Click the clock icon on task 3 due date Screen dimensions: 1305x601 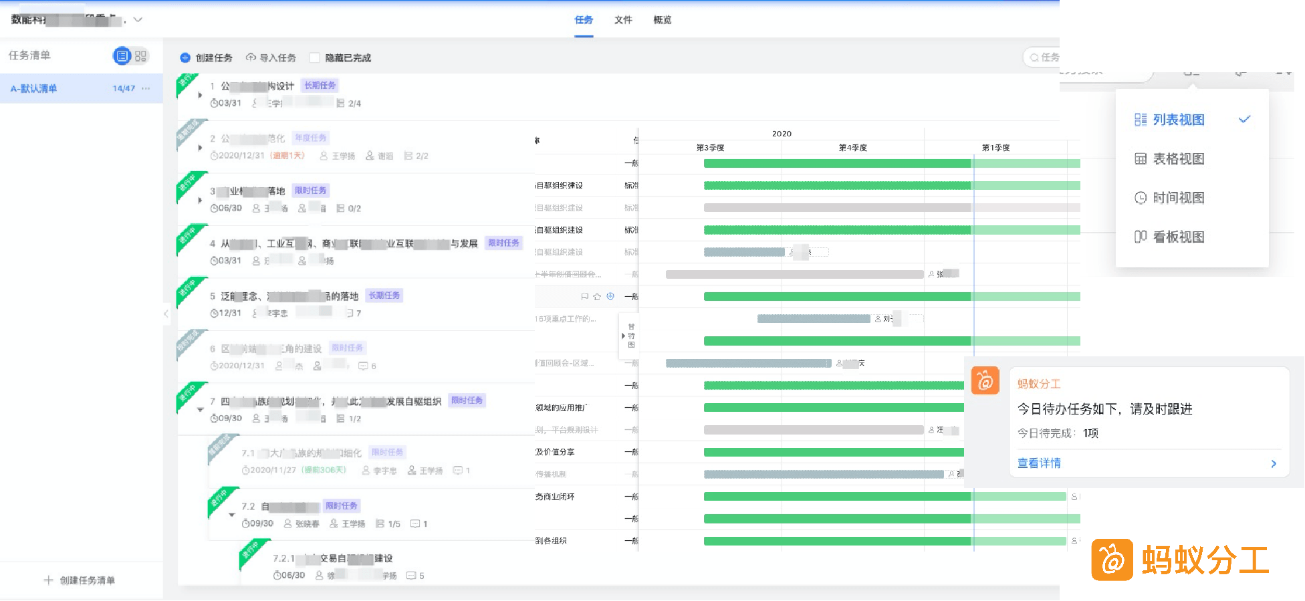coord(214,209)
